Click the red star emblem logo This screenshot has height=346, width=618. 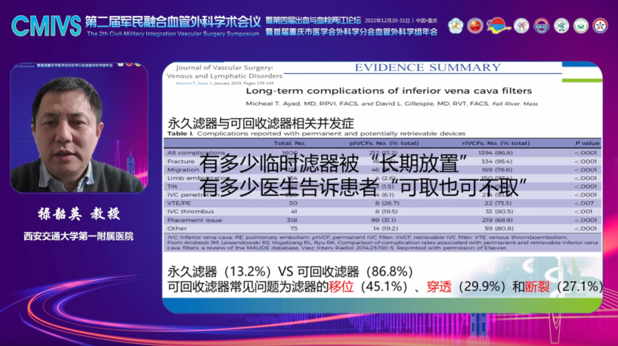600,26
